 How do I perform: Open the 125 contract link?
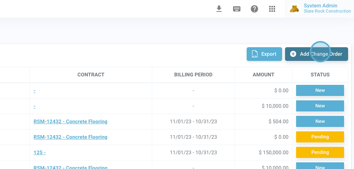[39, 152]
